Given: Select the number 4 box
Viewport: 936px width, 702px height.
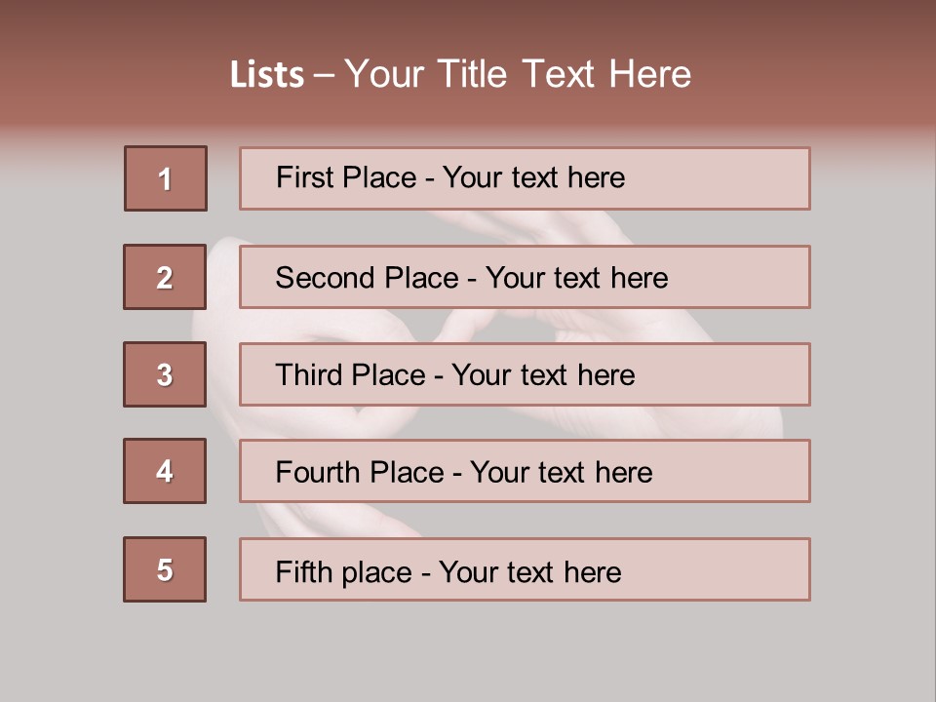Looking at the screenshot, I should [x=165, y=471].
